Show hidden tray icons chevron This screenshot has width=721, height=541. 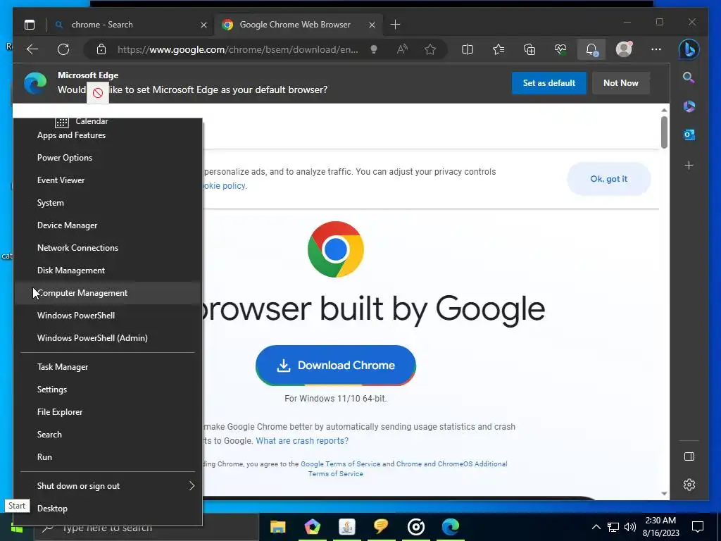point(596,527)
